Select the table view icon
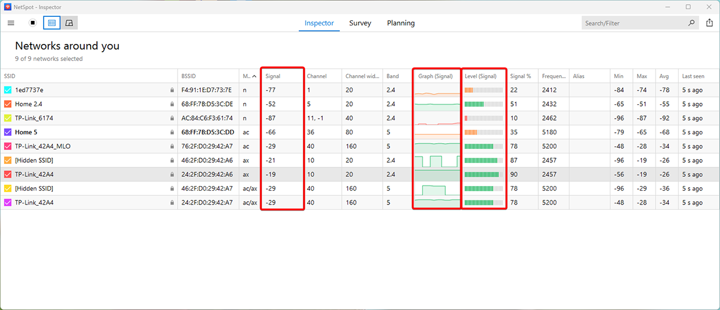This screenshot has height=310, width=720. pos(51,23)
